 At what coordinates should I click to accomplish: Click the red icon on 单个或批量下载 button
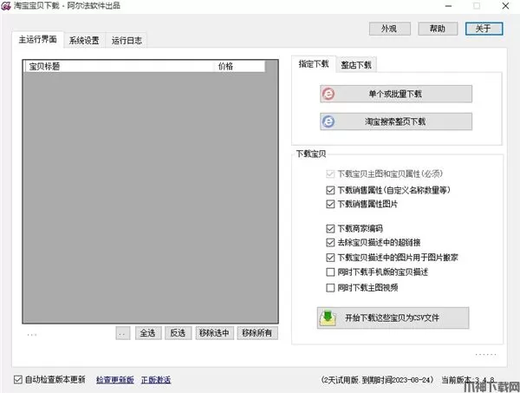tap(328, 95)
